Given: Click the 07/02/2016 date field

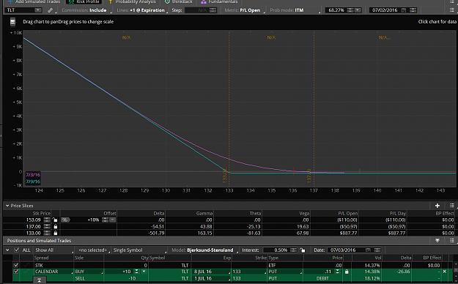Looking at the screenshot, I should 385,10.
